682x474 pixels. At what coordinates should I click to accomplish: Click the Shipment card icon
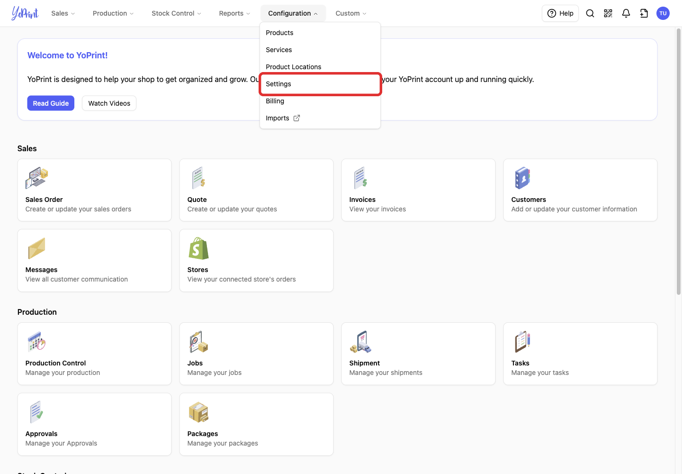click(x=360, y=342)
